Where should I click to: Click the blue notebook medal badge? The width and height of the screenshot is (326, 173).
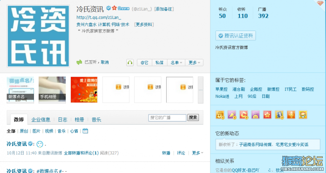(x=279, y=115)
